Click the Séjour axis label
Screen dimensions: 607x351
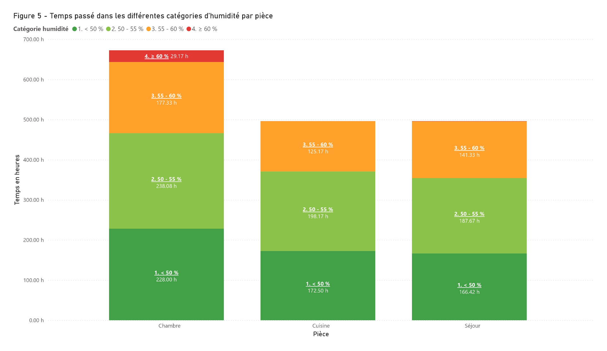pyautogui.click(x=472, y=326)
